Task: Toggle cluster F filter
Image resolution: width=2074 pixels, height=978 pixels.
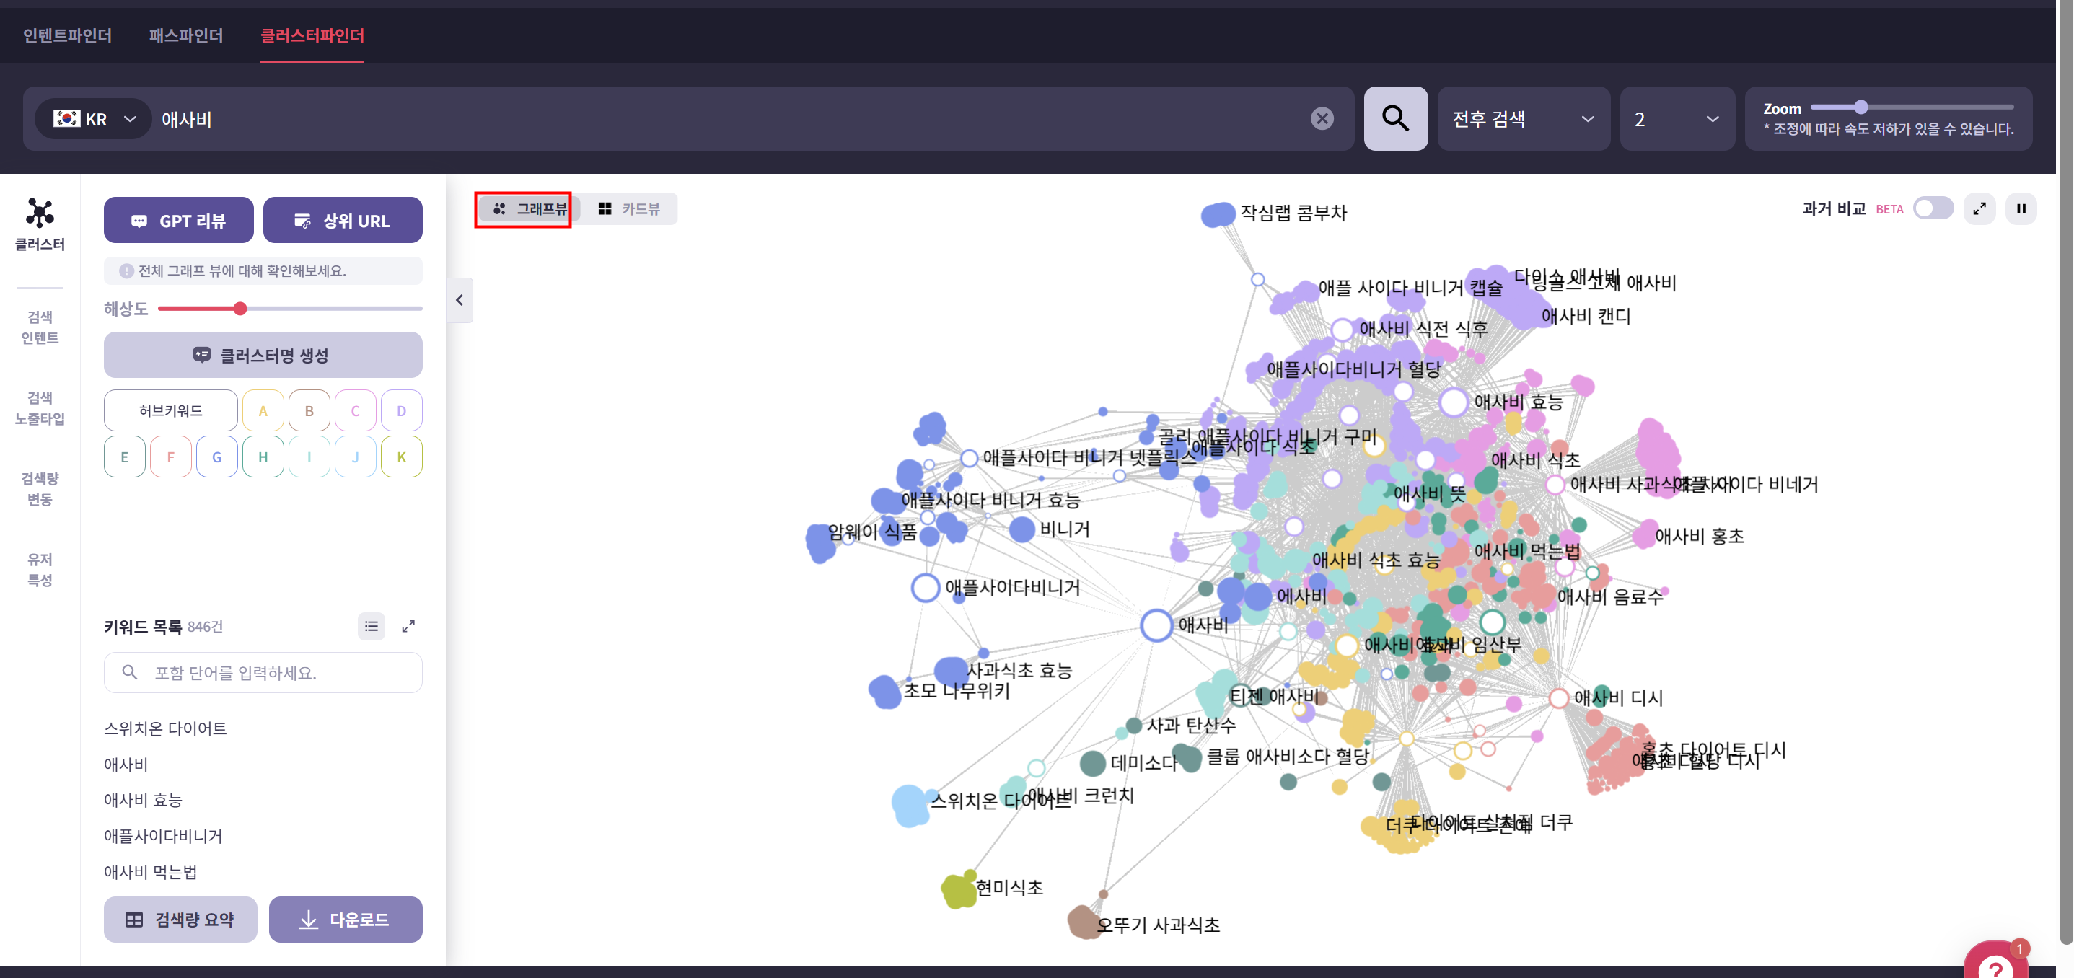Action: click(170, 457)
